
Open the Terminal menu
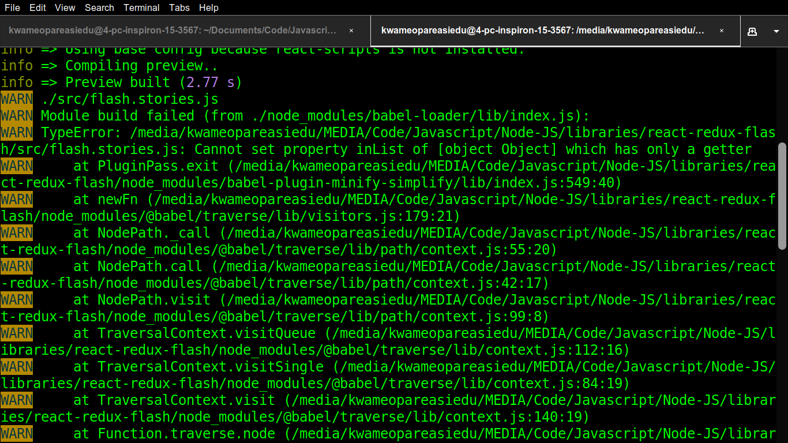tap(142, 7)
